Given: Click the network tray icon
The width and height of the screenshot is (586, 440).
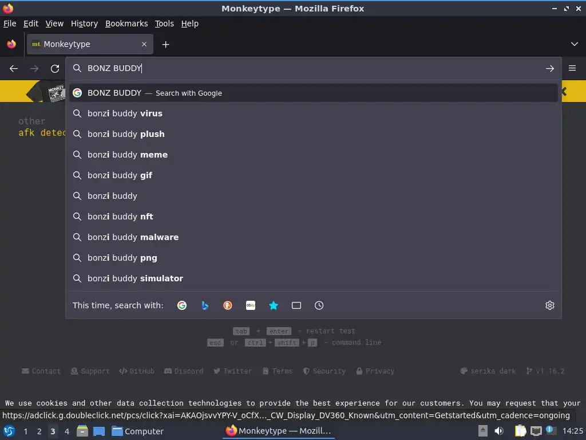Looking at the screenshot, I should coord(536,431).
